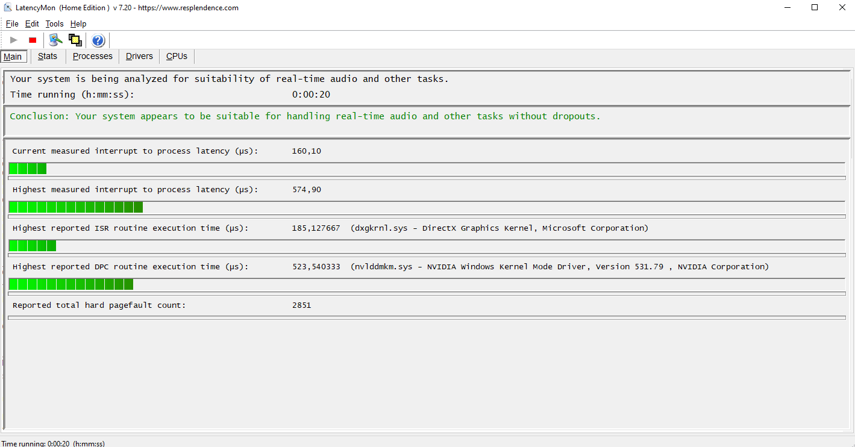Screen dimensions: 855x447
Task: Click the dxgkrnl.sys driver description
Action: (x=500, y=228)
